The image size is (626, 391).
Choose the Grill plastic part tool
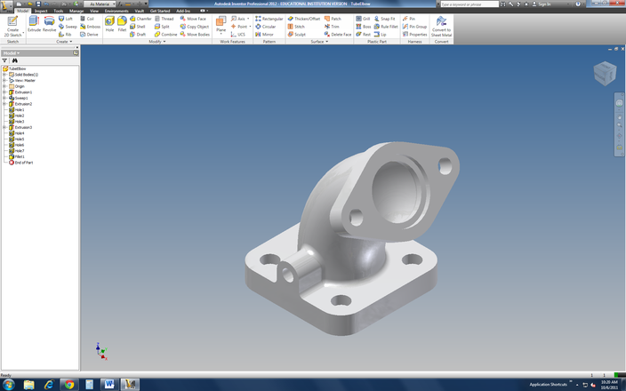pyautogui.click(x=363, y=19)
